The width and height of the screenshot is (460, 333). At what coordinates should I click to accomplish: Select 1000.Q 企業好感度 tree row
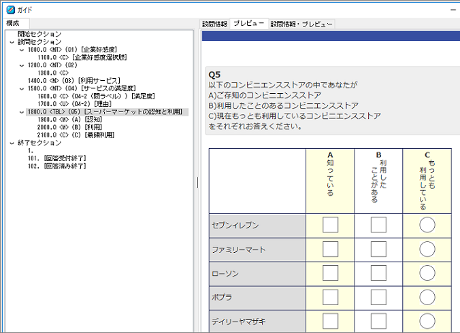coord(72,50)
